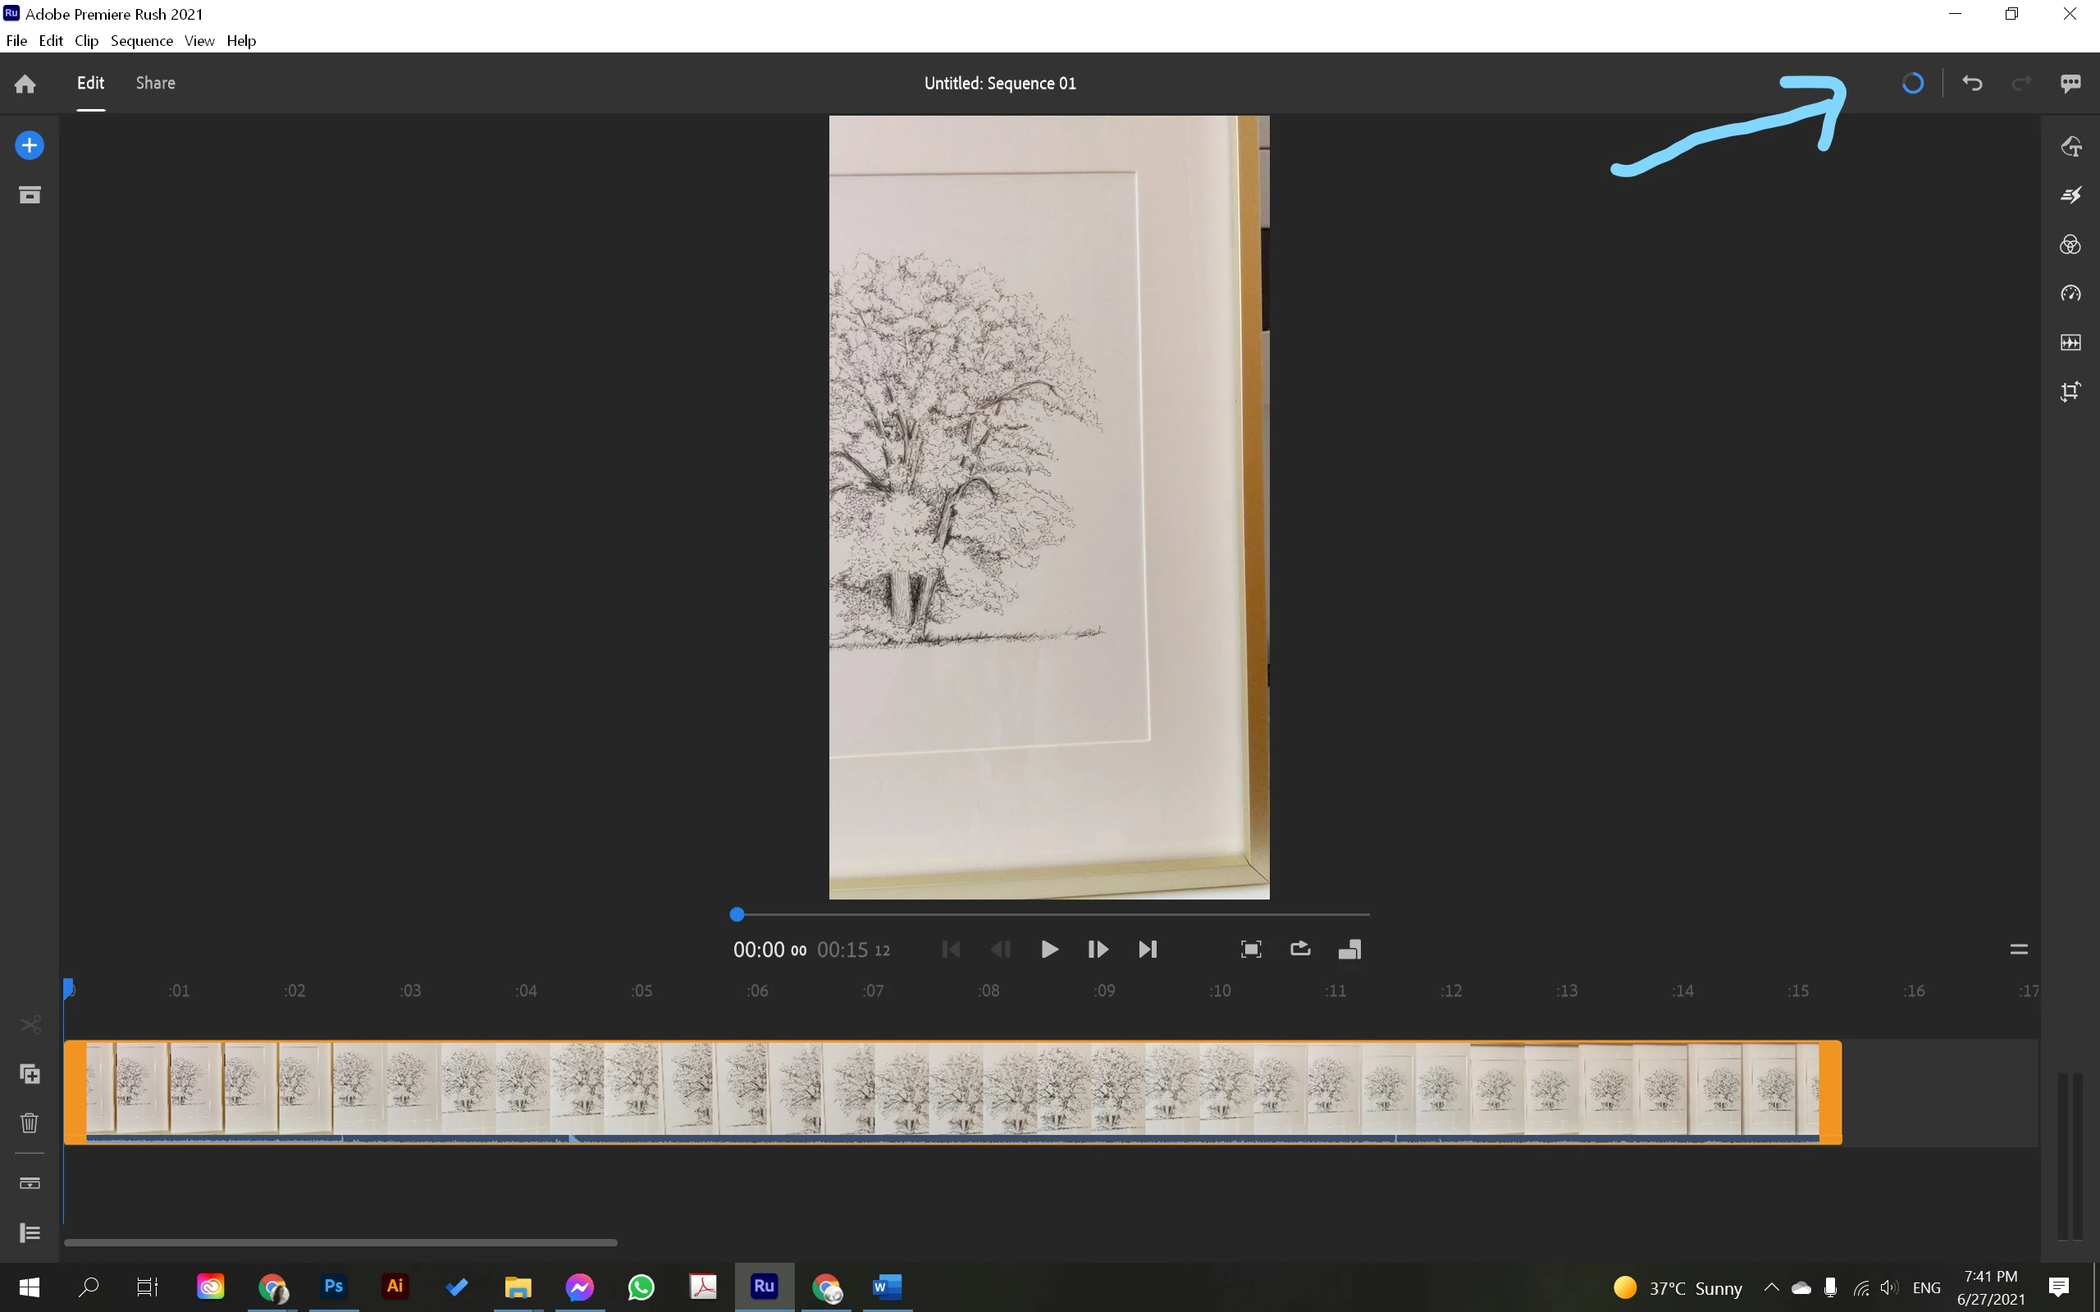The height and width of the screenshot is (1312, 2100).
Task: Toggle full screen preview
Action: pos(1250,950)
